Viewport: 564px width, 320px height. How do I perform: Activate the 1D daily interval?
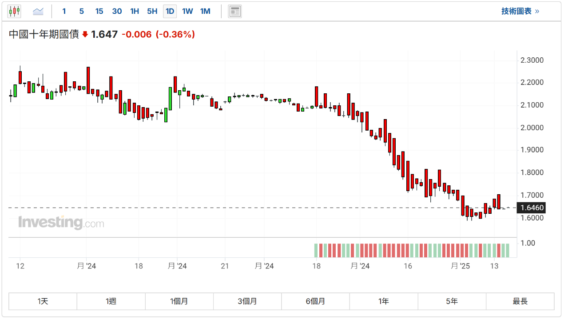click(170, 12)
